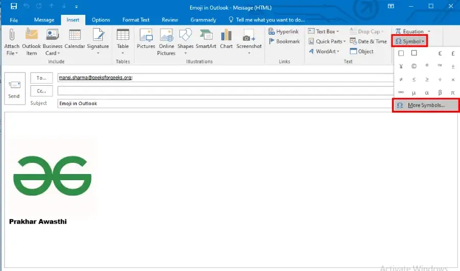Insert the micro µ symbol
The height and width of the screenshot is (271, 460).
click(x=414, y=93)
